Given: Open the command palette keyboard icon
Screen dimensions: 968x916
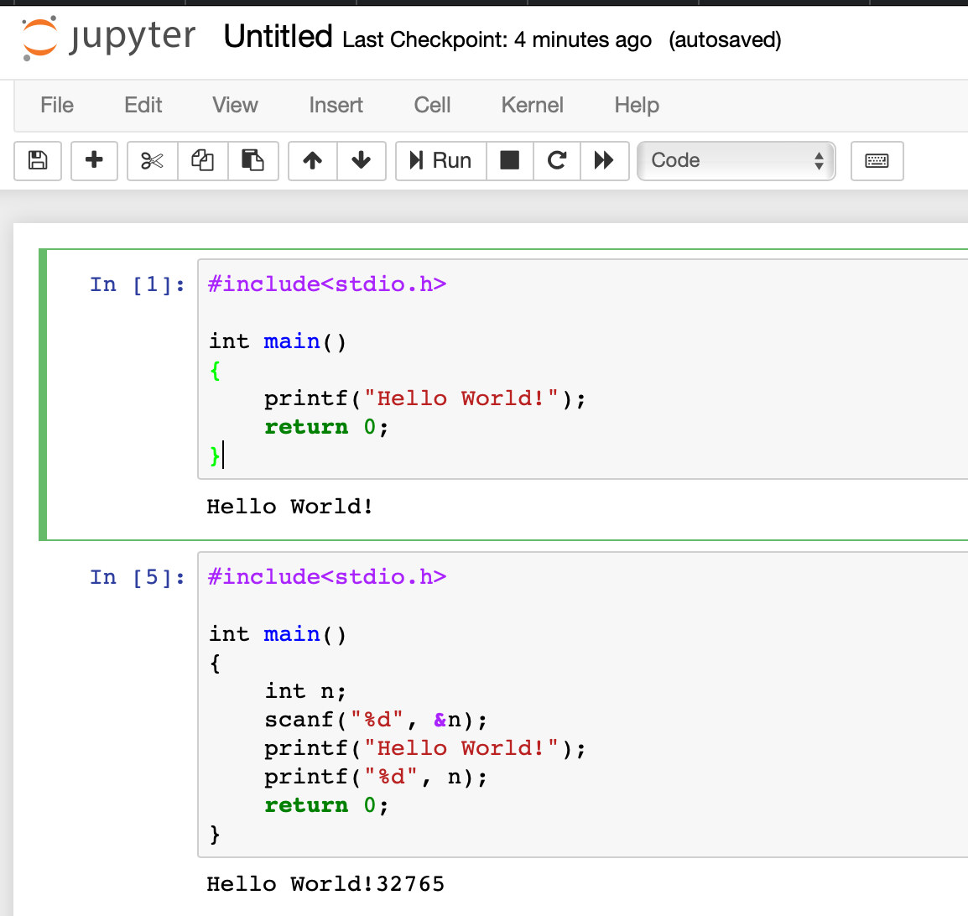Looking at the screenshot, I should coord(877,160).
